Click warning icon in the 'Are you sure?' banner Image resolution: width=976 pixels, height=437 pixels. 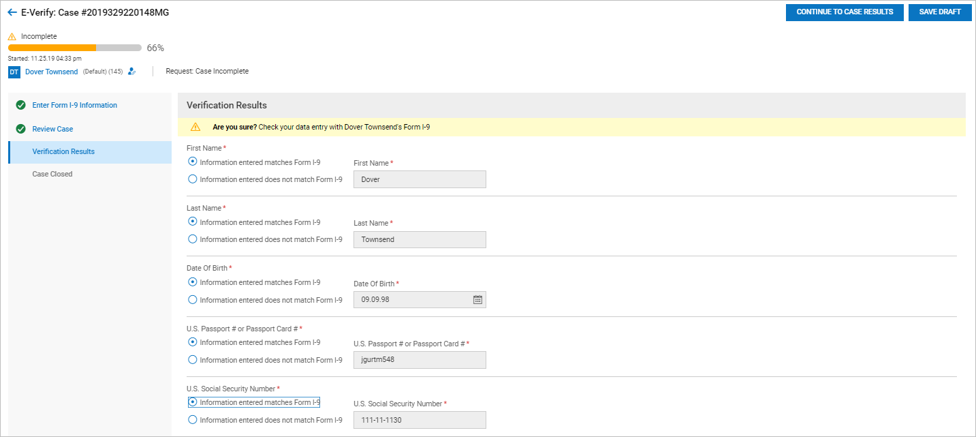[x=195, y=127]
